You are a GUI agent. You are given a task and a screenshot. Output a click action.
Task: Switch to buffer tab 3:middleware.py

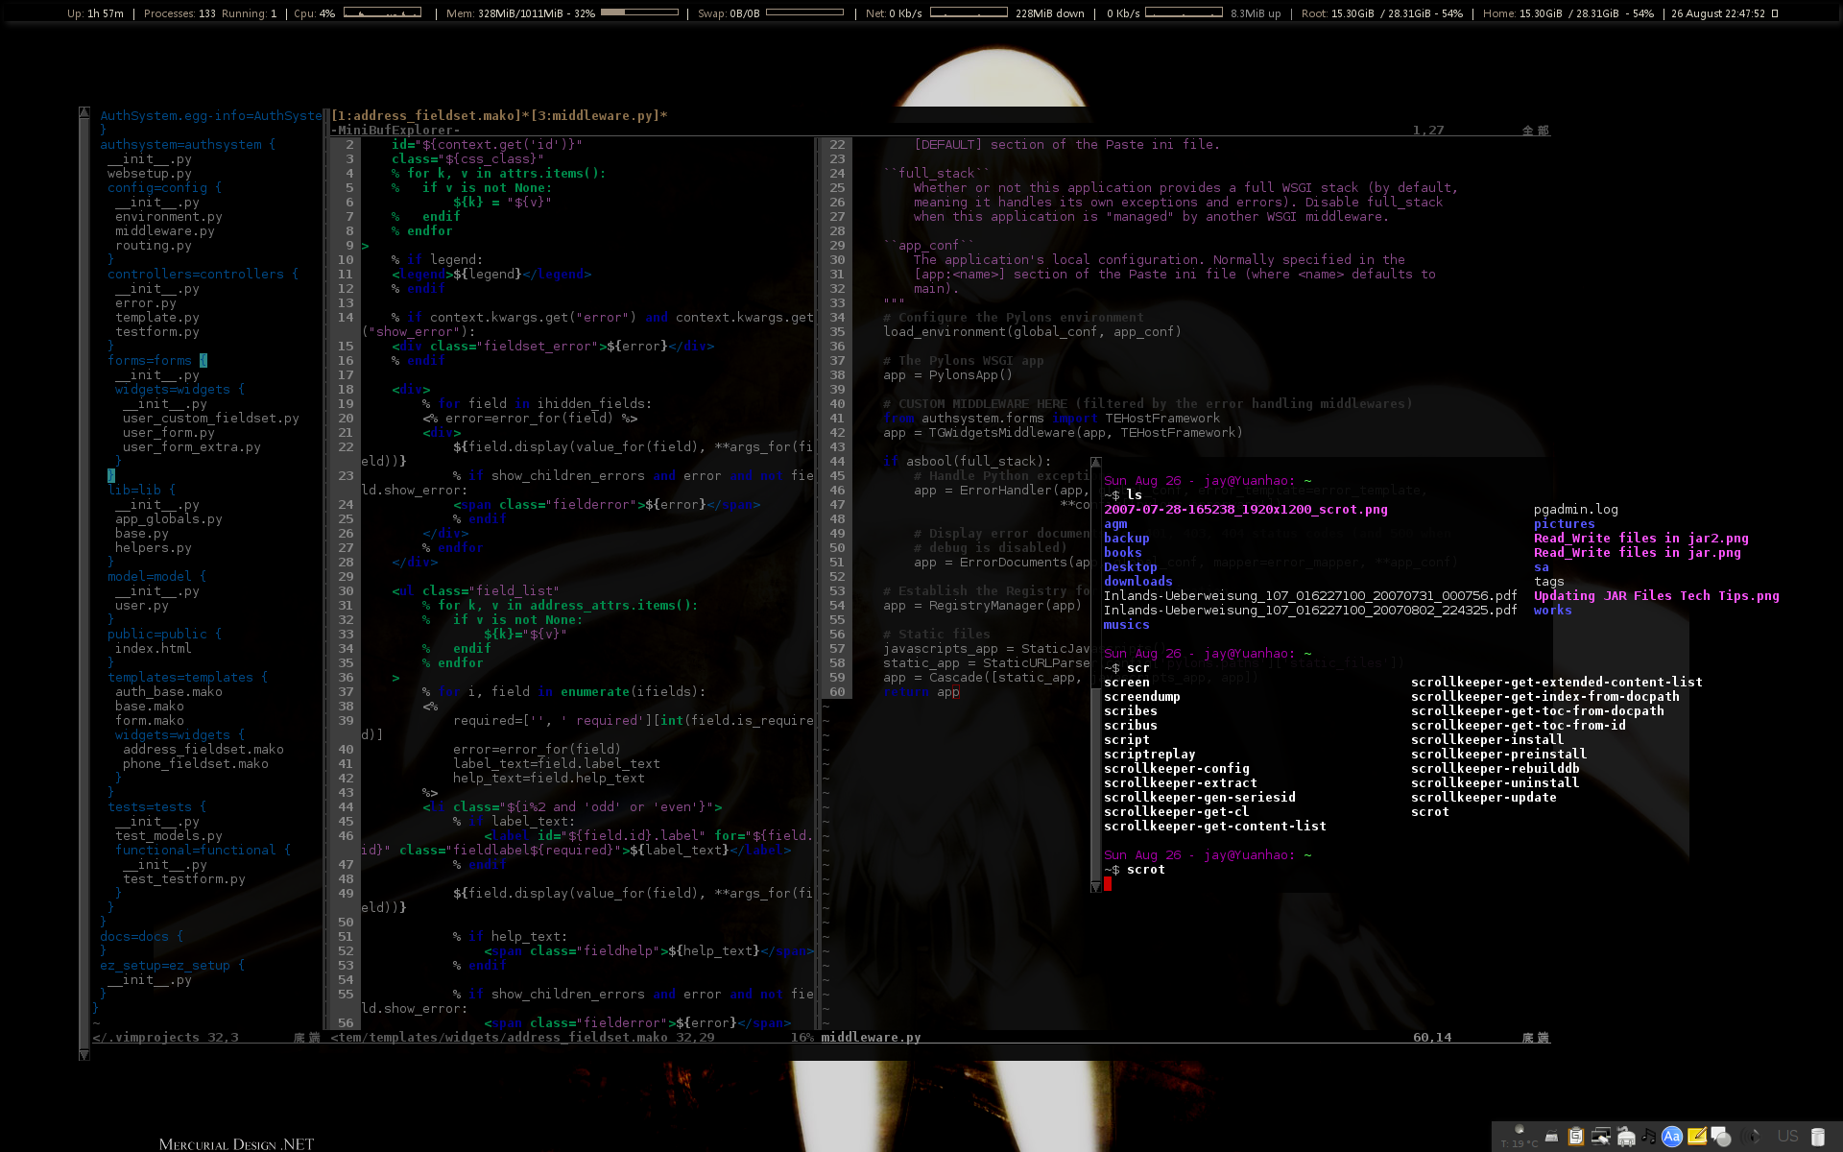(595, 116)
